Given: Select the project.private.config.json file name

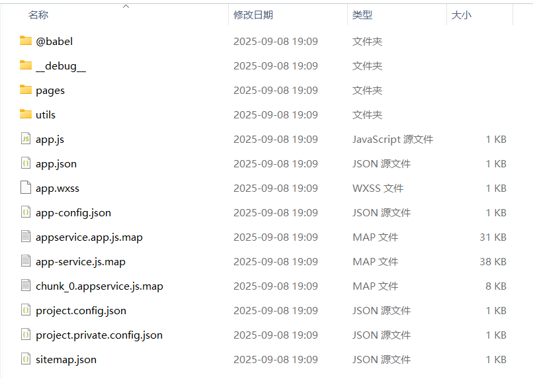Looking at the screenshot, I should click(x=99, y=335).
